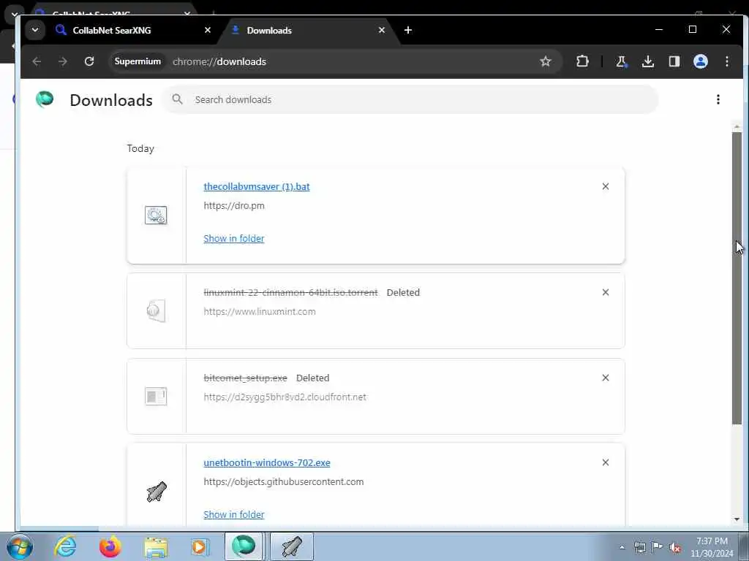The height and width of the screenshot is (561, 749).
Task: Remove thecollabvmsaver (1).bat from list
Action: (x=605, y=186)
